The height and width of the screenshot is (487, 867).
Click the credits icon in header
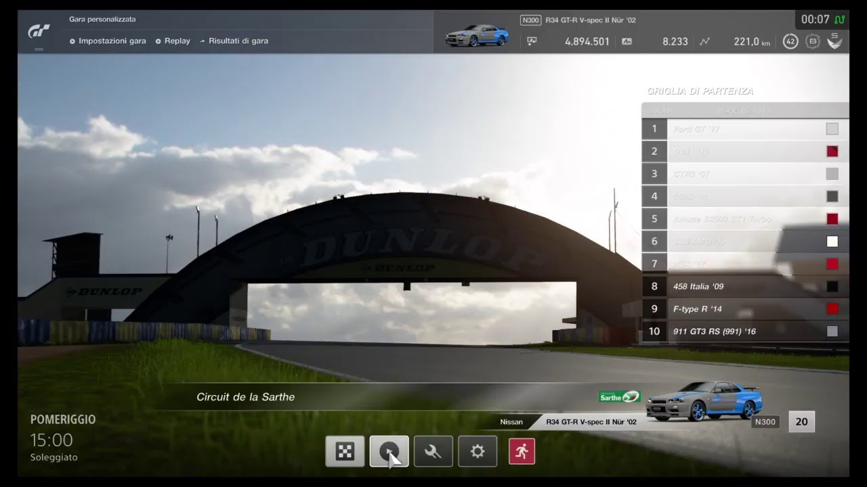pyautogui.click(x=532, y=41)
